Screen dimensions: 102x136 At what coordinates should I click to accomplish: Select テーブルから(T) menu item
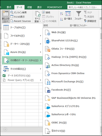click(22, 28)
